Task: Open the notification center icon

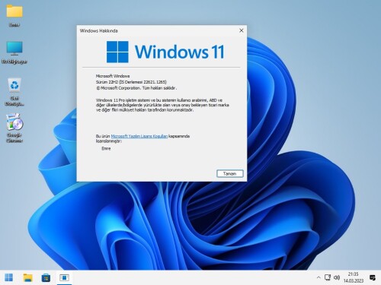Action: 373,277
